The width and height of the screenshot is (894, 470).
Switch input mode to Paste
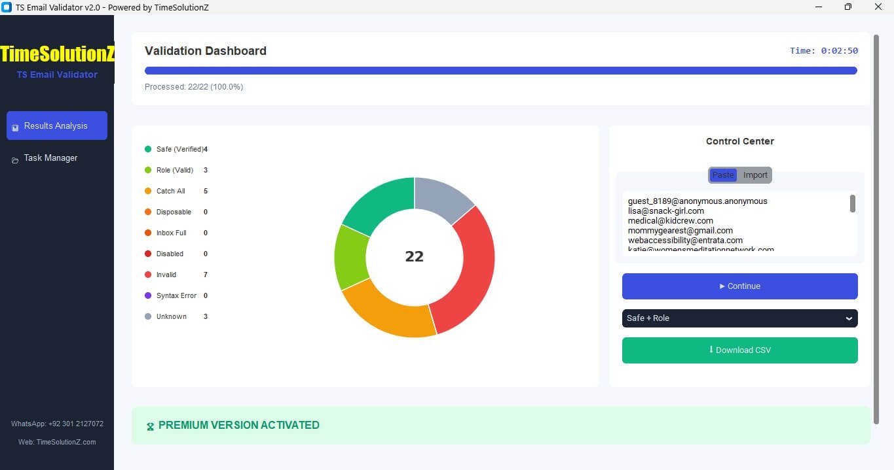722,175
